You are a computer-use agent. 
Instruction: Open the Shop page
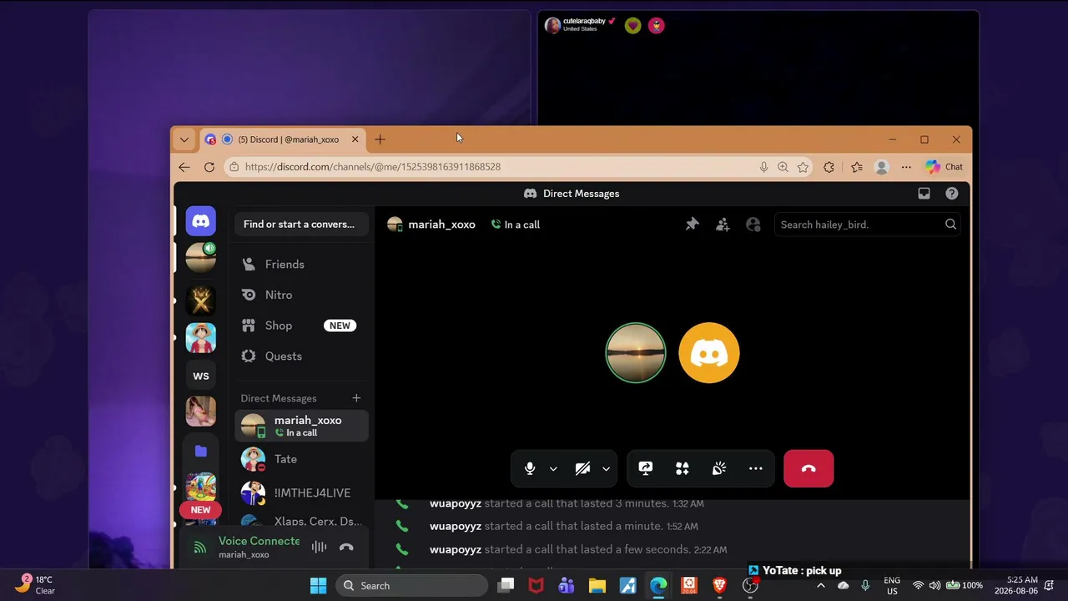coord(300,326)
